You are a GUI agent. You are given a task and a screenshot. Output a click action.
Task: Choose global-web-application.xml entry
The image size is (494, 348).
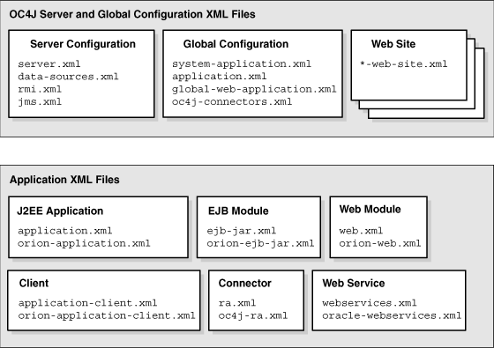click(254, 89)
